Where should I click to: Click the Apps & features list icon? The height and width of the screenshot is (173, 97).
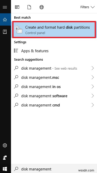point(16,50)
